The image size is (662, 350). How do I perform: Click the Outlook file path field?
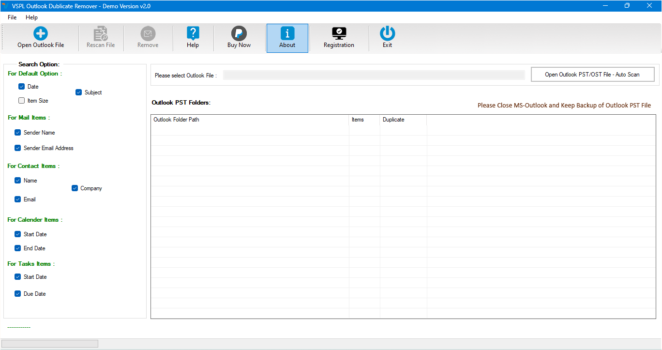(x=374, y=75)
